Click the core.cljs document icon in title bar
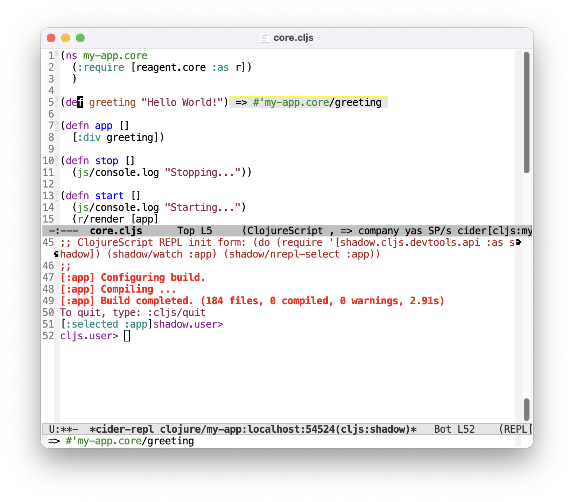 264,38
